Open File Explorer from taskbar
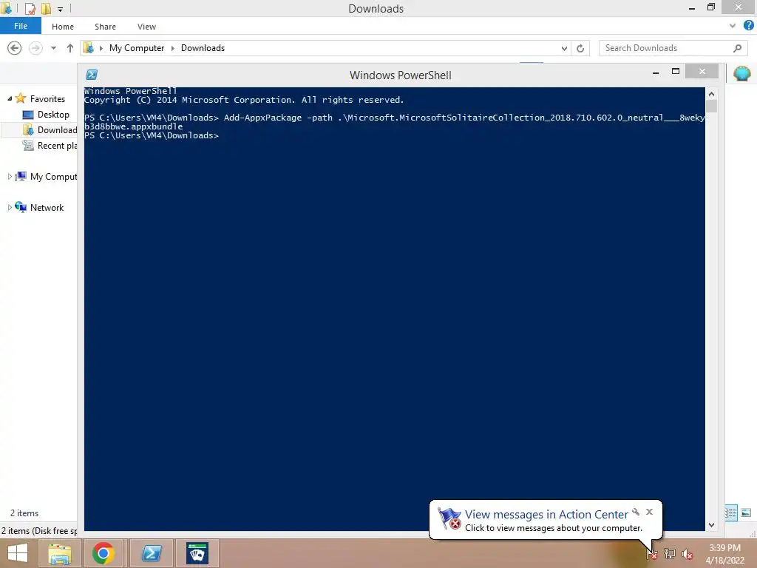 [x=60, y=553]
